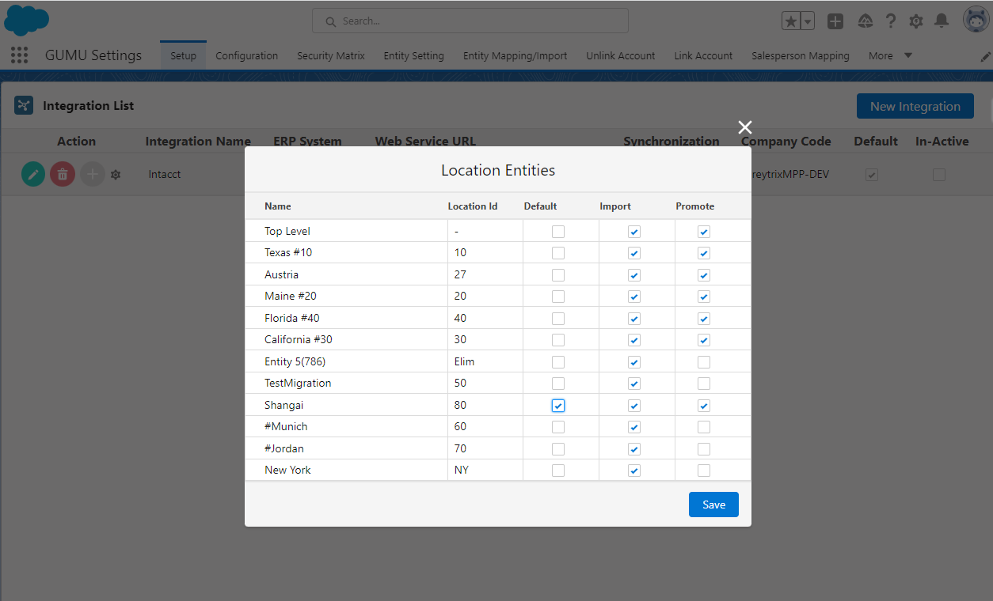
Task: Click the GUMU Settings app name
Action: click(x=93, y=55)
